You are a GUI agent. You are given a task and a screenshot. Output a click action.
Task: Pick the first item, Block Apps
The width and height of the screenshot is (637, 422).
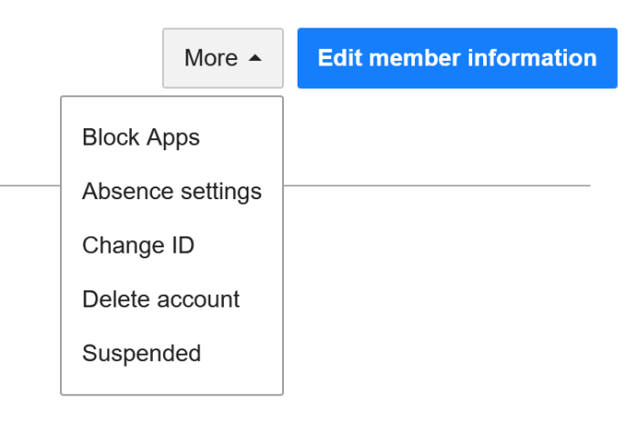coord(141,137)
